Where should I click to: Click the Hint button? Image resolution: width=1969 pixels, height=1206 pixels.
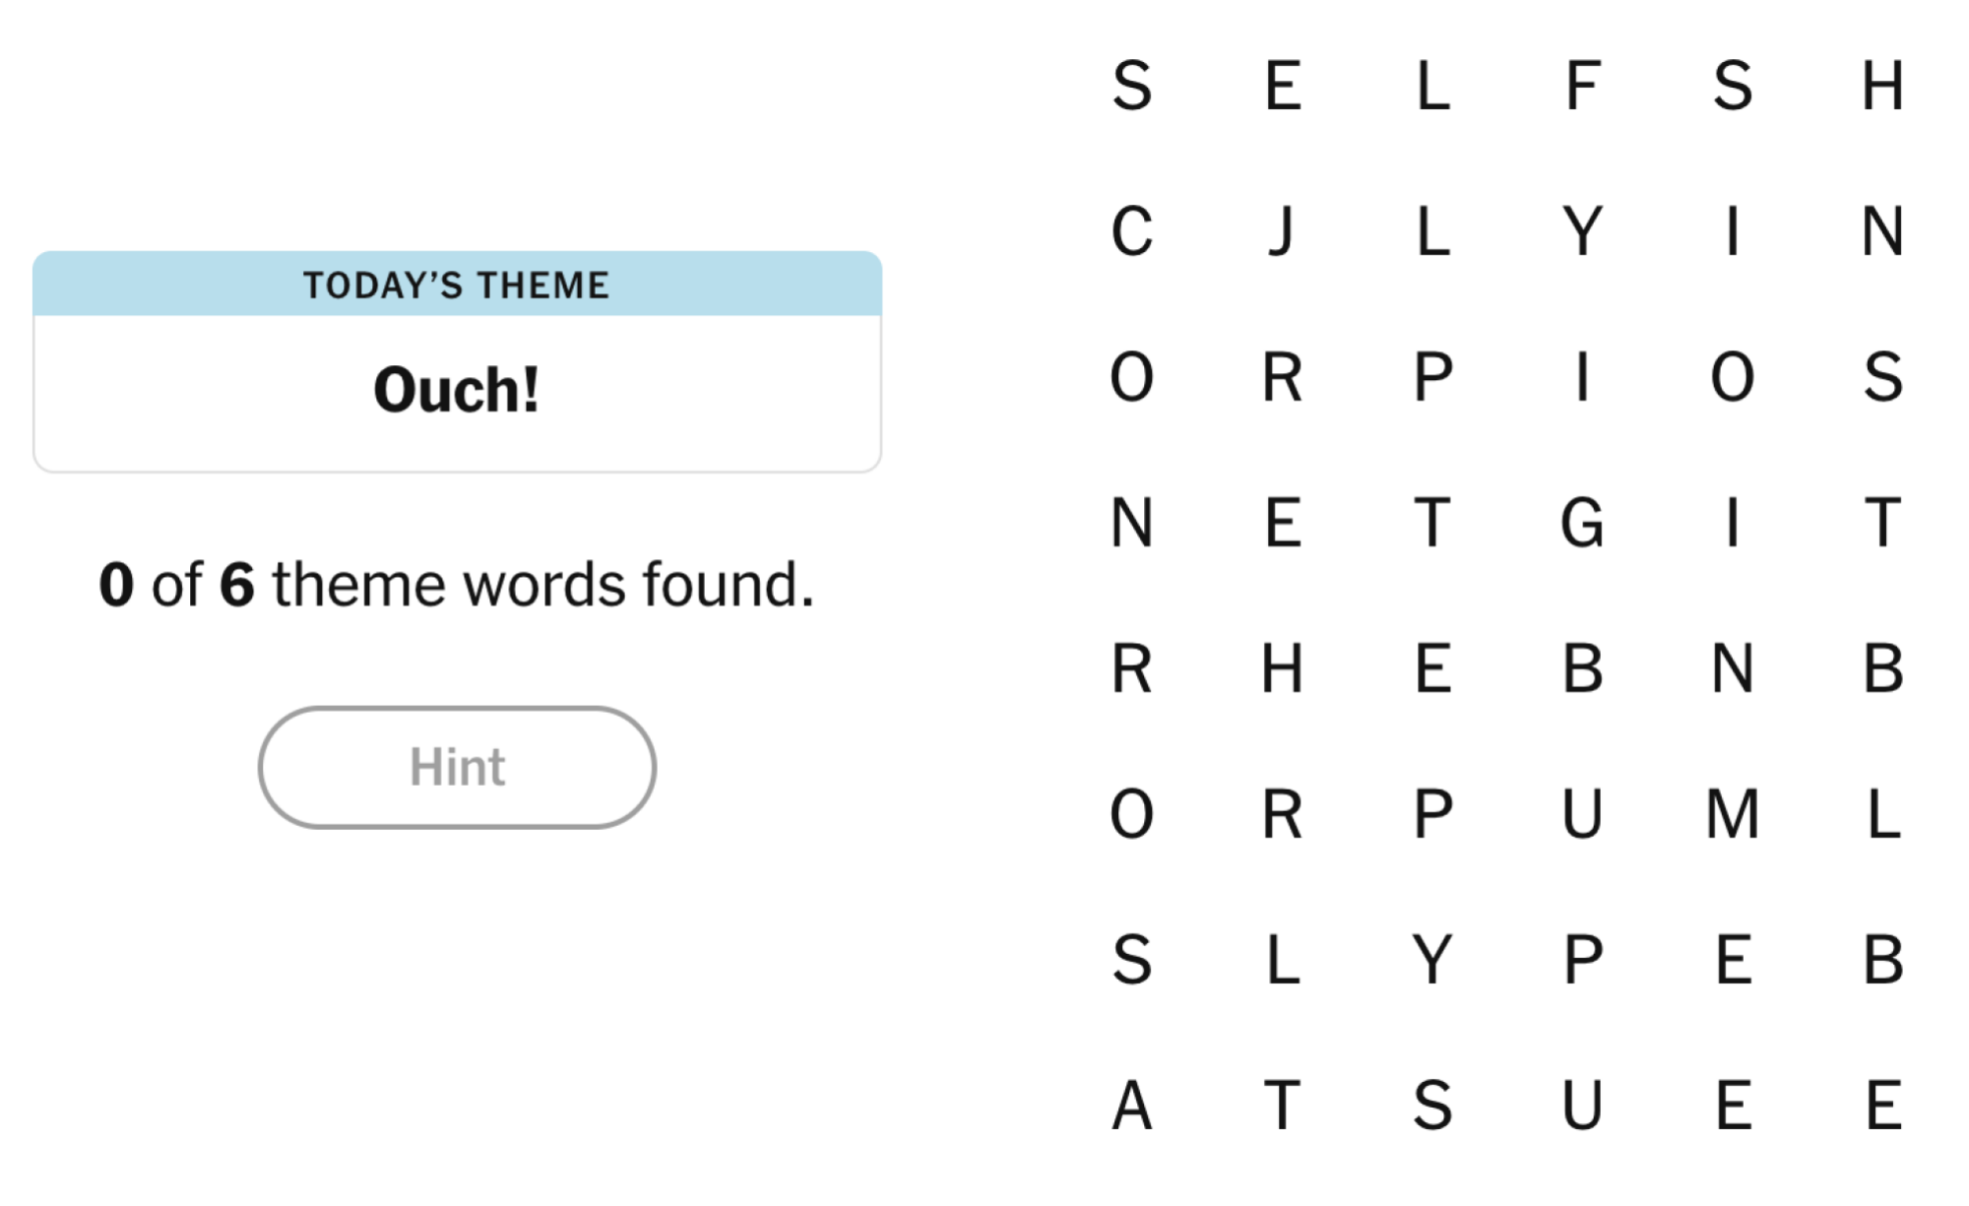(x=457, y=767)
